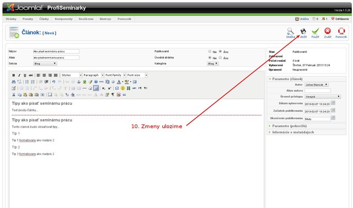Viewport: 353px width, 208px height.
Task: Select Nie for Úvodná stránka
Action: point(210,57)
